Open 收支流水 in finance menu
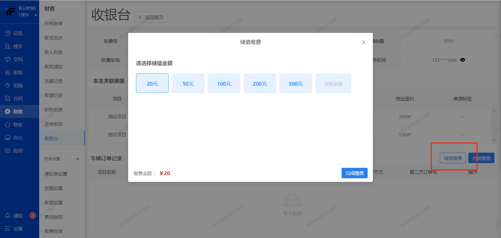This screenshot has height=238, width=501. pyautogui.click(x=53, y=38)
